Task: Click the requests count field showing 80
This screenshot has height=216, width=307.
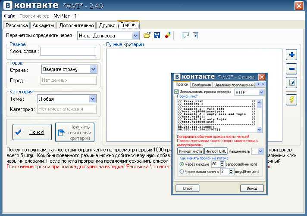Action: pos(216,164)
